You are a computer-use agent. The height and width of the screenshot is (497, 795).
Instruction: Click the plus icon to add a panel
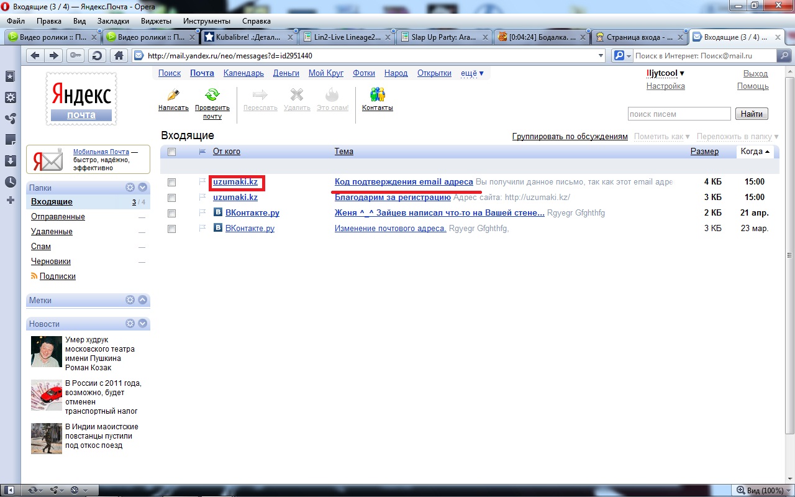11,200
